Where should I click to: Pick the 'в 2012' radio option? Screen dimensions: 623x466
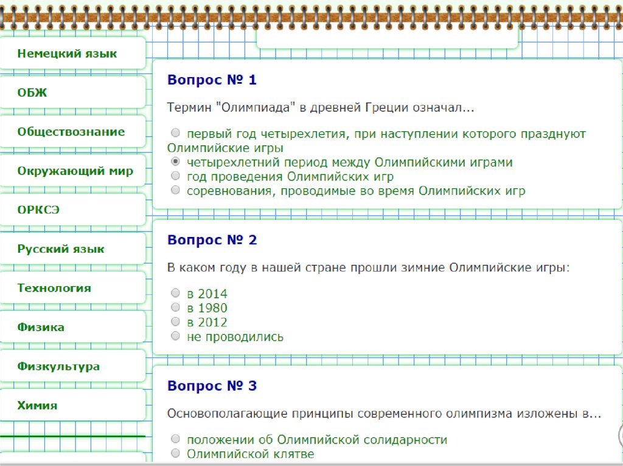coord(176,322)
